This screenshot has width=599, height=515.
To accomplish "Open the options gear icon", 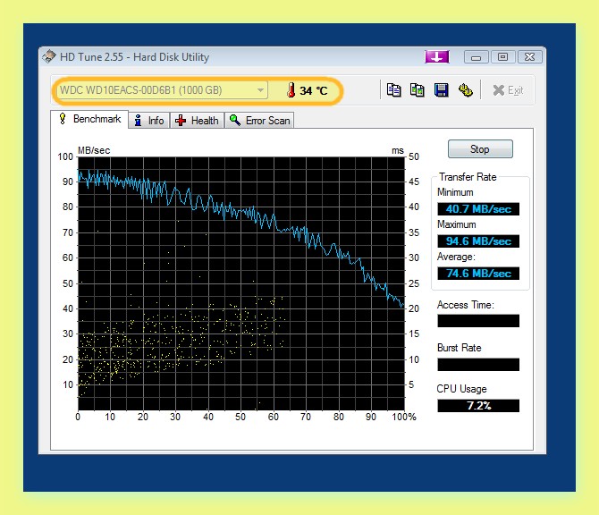I will (x=465, y=90).
